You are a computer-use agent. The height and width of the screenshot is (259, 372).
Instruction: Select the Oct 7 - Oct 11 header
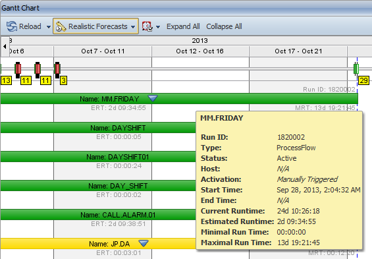pyautogui.click(x=103, y=51)
